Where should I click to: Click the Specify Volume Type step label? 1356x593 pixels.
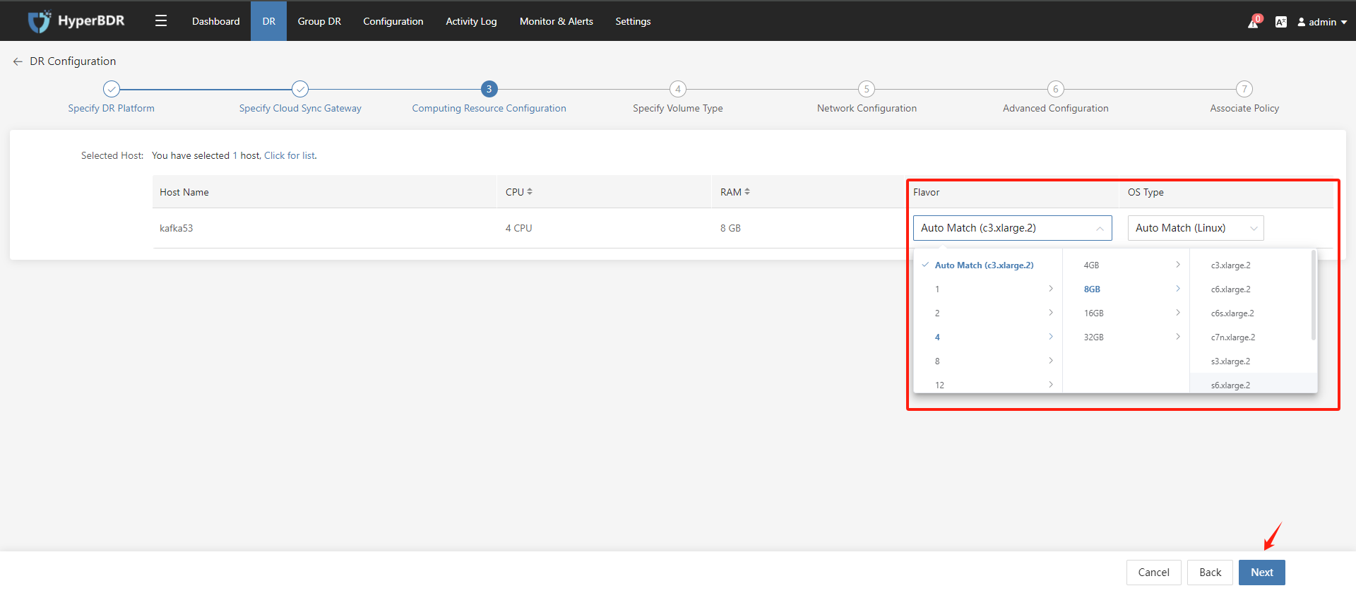click(678, 108)
